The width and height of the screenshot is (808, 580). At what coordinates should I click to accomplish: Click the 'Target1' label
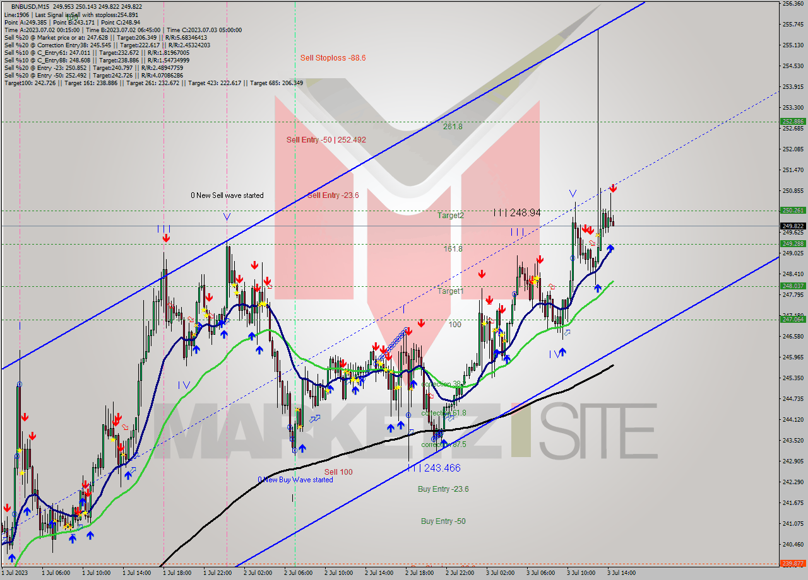click(x=451, y=291)
